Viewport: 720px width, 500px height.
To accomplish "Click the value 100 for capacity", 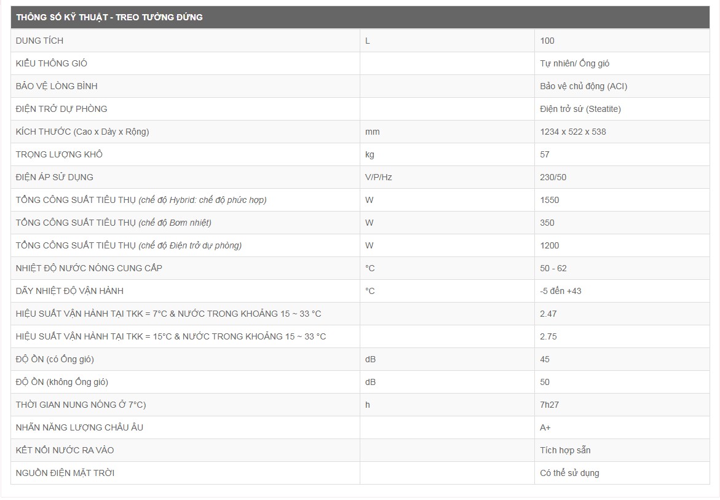I will pyautogui.click(x=547, y=41).
